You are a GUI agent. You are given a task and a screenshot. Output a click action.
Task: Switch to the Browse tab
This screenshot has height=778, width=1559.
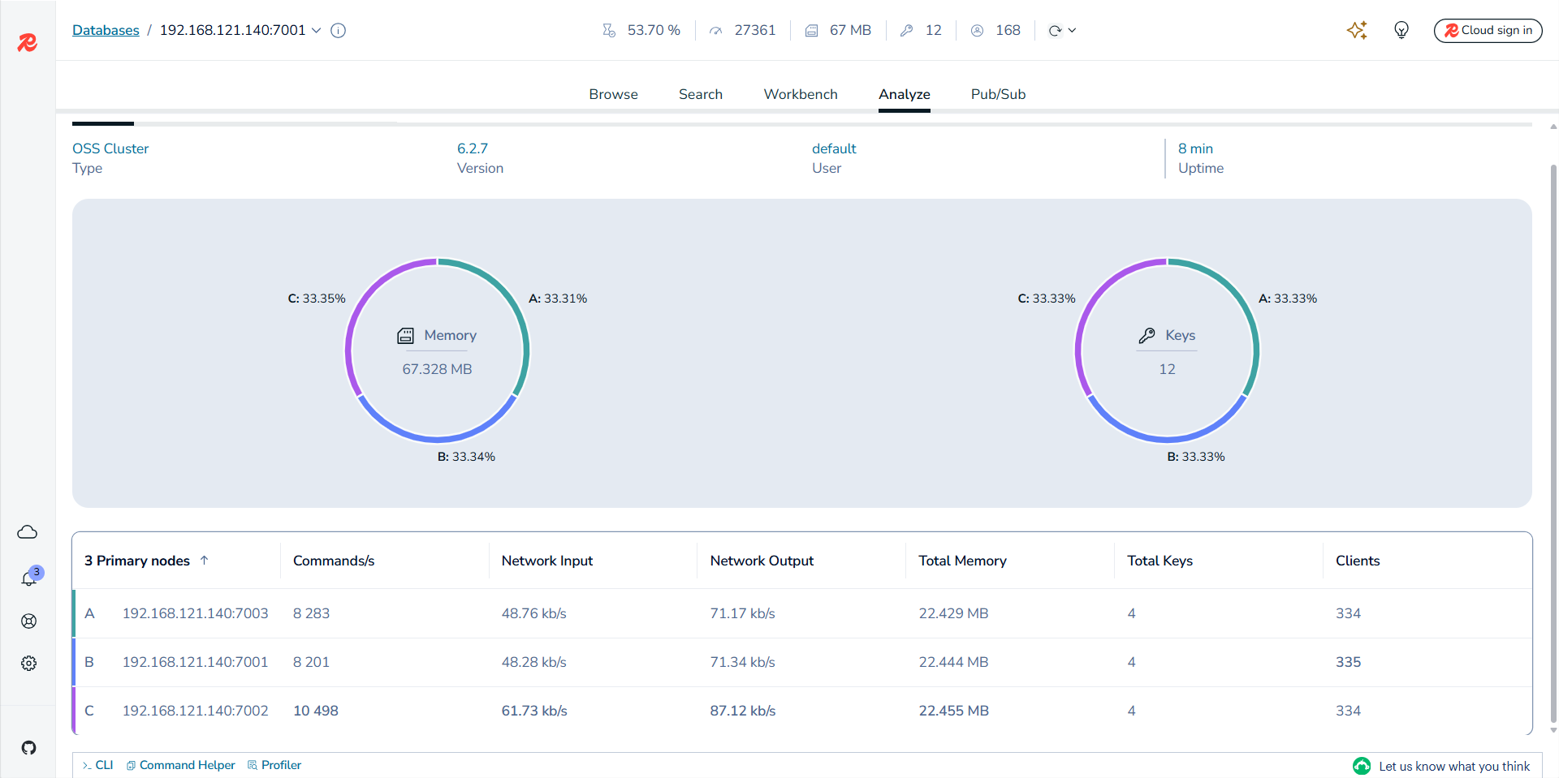614,94
